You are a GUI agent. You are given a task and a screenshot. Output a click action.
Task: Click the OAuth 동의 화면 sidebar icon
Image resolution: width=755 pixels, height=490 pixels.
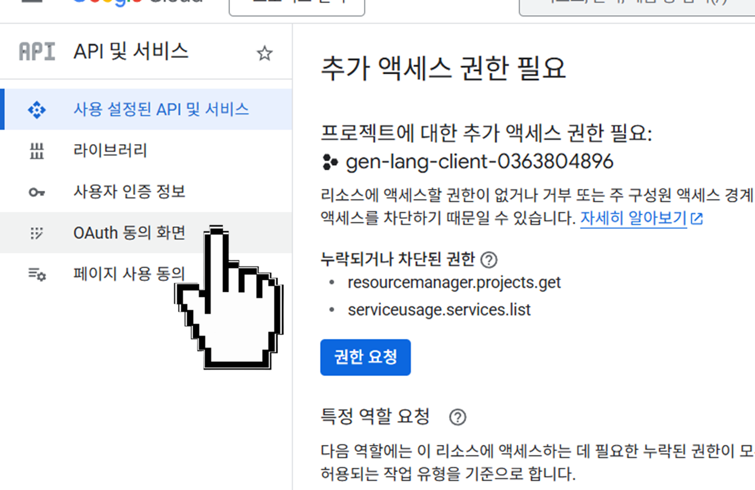click(x=37, y=233)
